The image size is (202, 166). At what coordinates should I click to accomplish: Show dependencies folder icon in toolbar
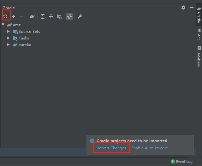(59, 17)
